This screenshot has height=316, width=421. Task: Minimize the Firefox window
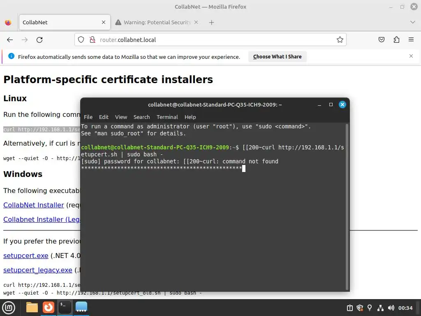(391, 7)
